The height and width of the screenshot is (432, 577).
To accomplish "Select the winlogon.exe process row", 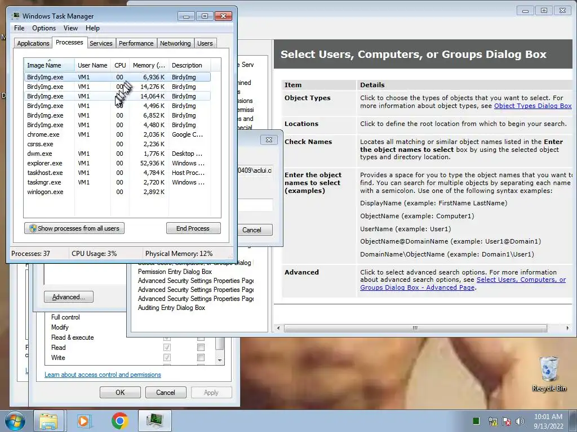I will click(117, 192).
